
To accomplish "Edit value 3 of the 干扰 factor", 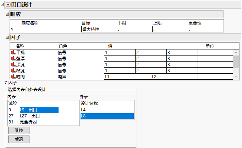I will 182,53.
